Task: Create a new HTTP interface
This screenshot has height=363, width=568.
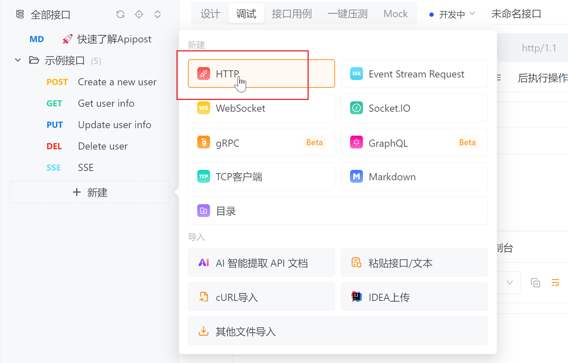Action: [261, 74]
